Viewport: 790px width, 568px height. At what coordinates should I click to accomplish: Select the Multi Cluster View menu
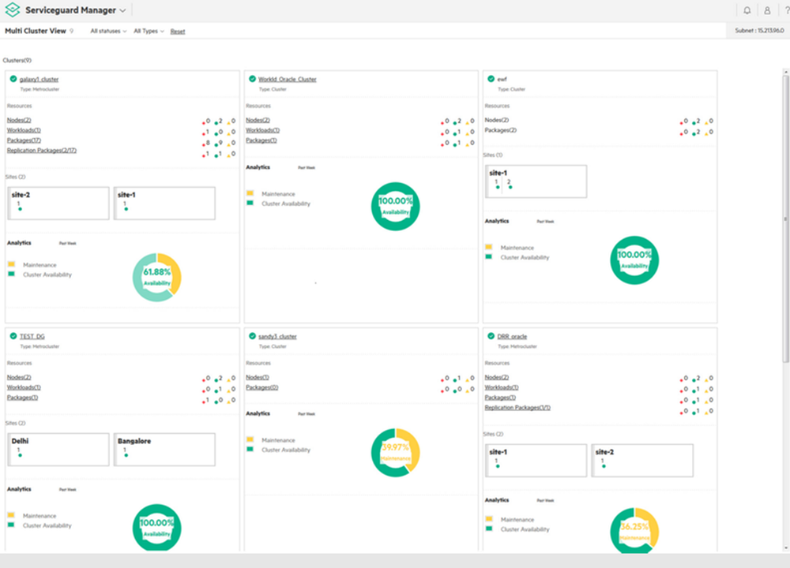coord(36,31)
